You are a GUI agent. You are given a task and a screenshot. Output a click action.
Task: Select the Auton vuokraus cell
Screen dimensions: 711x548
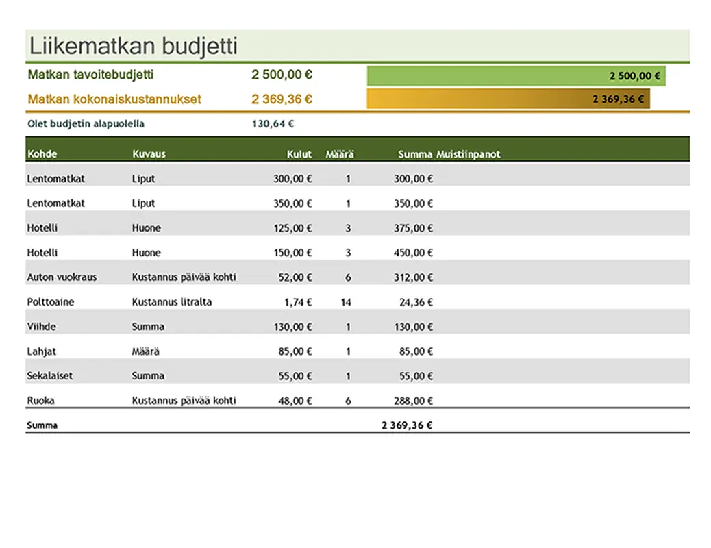(x=62, y=277)
